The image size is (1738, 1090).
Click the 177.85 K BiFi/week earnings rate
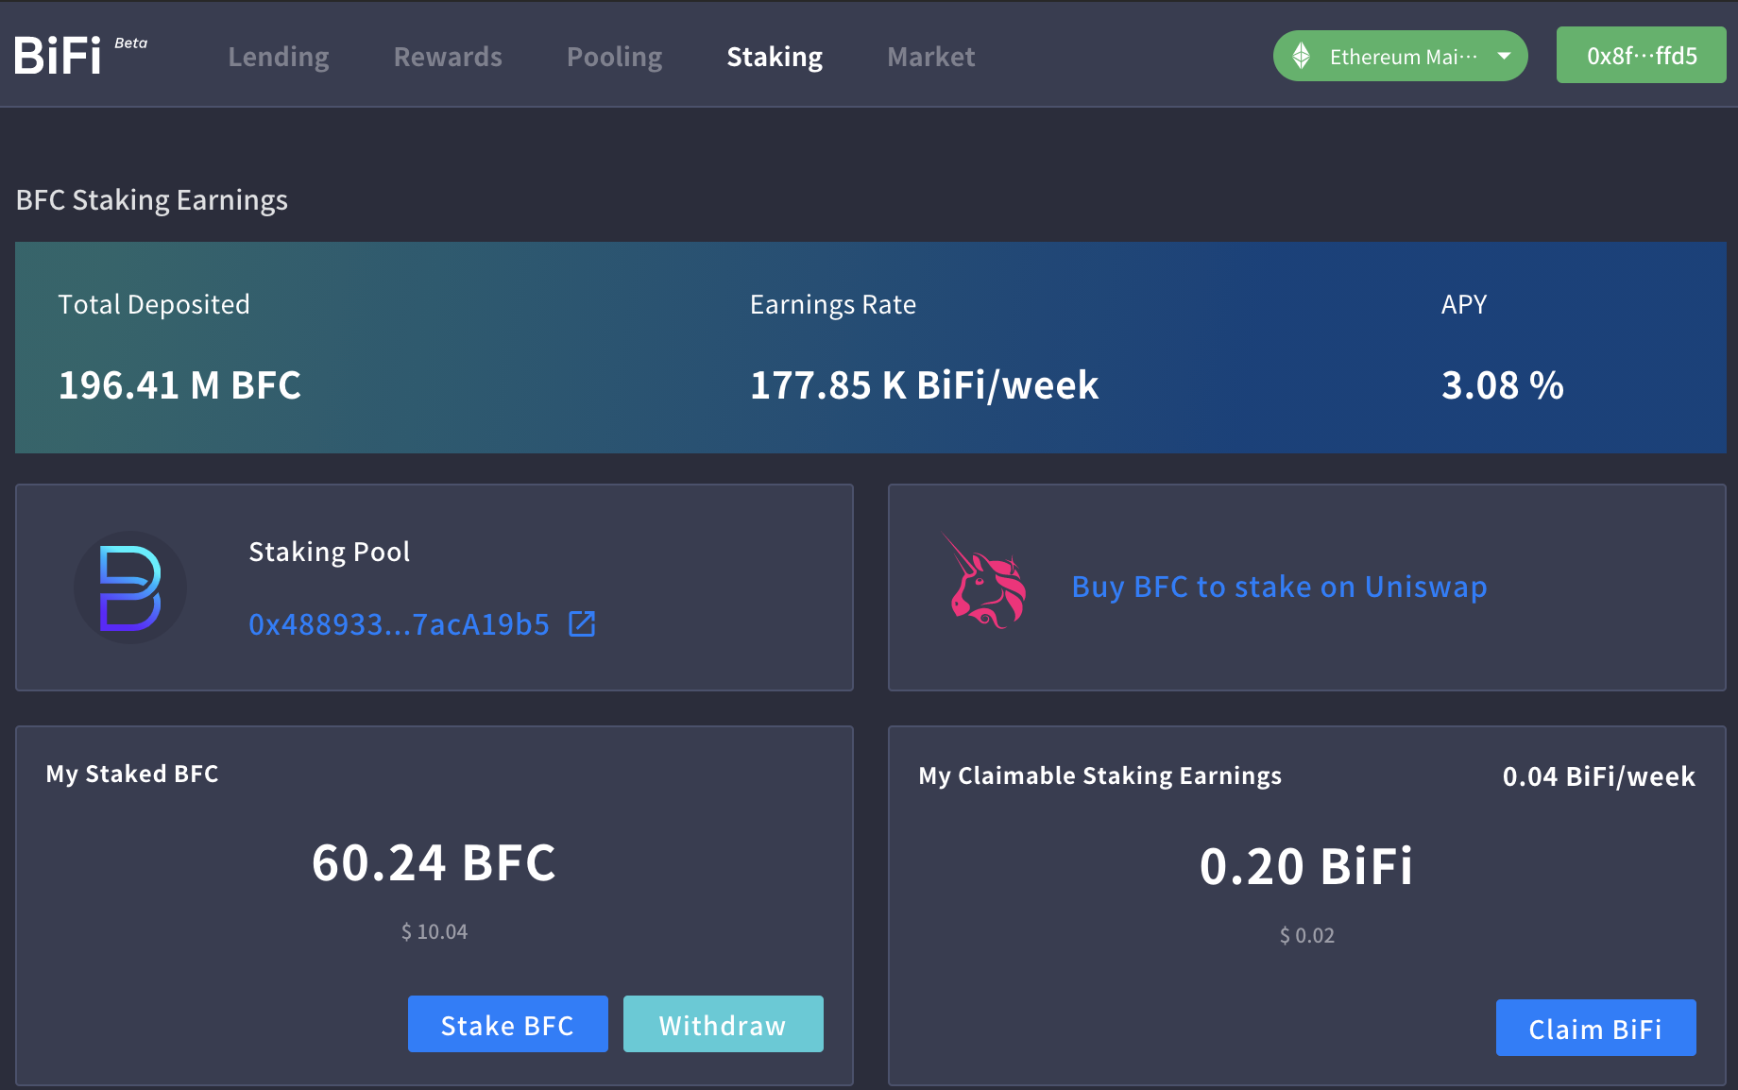(x=925, y=385)
